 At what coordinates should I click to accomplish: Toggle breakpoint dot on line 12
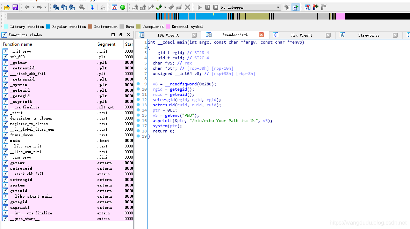(138, 99)
